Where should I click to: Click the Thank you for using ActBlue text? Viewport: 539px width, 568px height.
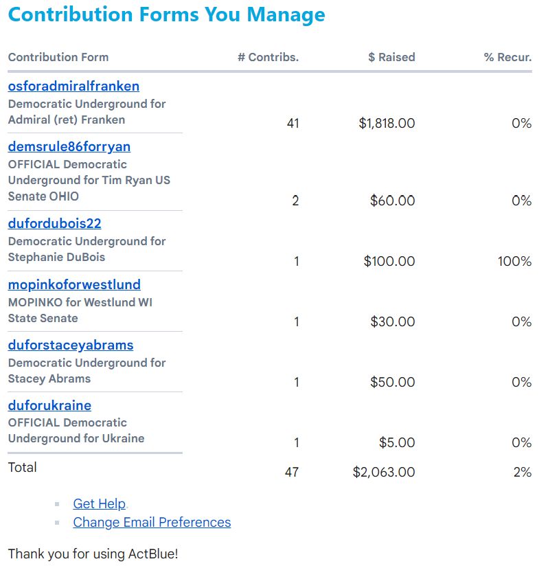tap(93, 554)
